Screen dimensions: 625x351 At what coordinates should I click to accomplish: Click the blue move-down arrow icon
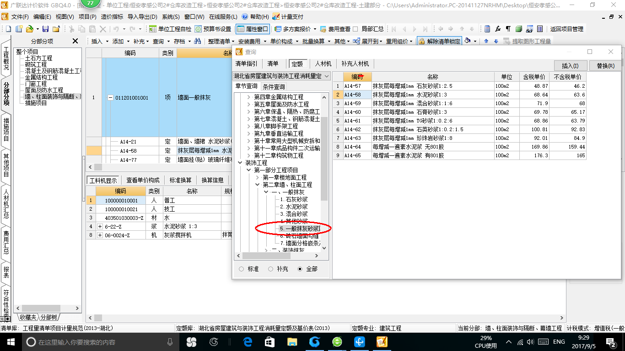click(x=496, y=41)
